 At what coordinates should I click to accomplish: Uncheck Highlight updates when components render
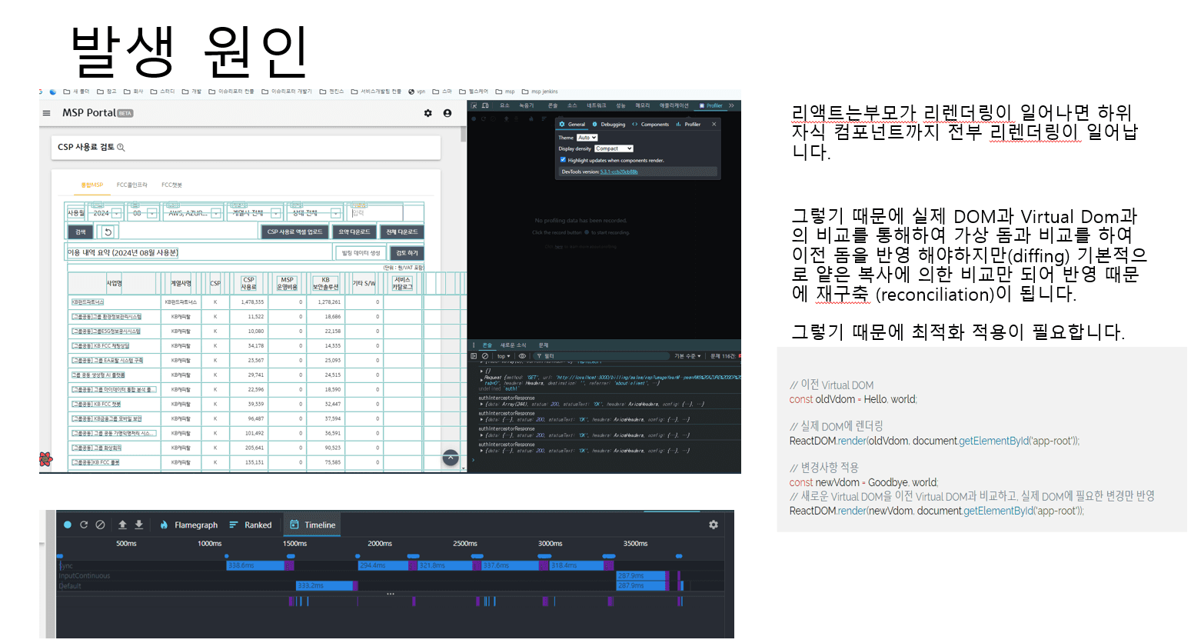pyautogui.click(x=563, y=160)
